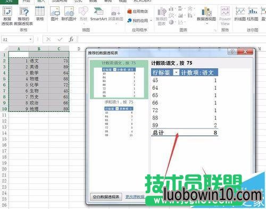Image resolution: width=266 pixels, height=209 pixels.
Task: Close the Recommended PivotTables dialog
Action: pyautogui.click(x=245, y=51)
